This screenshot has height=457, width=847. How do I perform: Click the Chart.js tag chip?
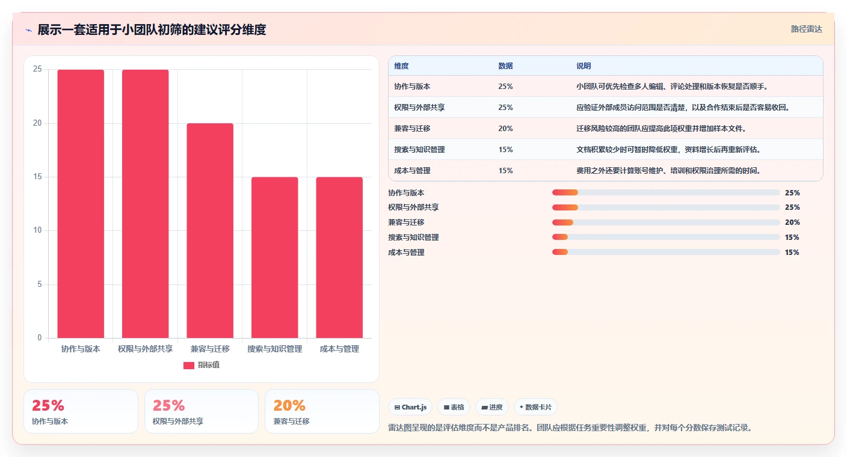click(410, 407)
